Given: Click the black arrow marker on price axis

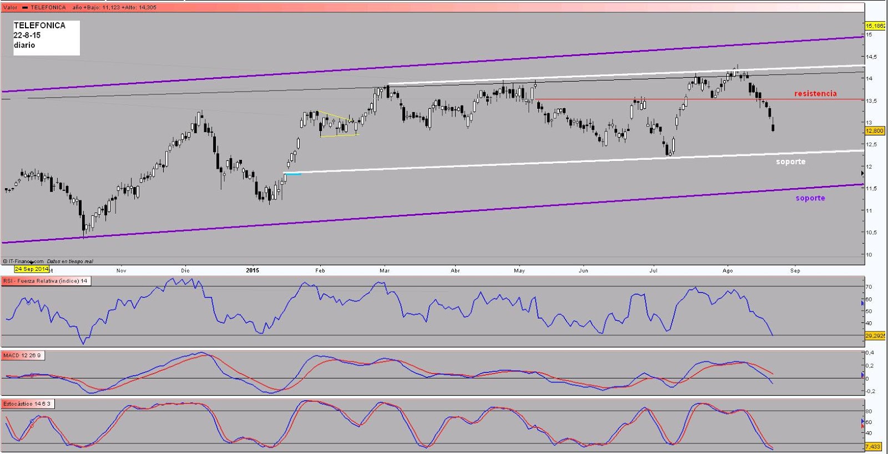Looking at the screenshot, I should pyautogui.click(x=862, y=174).
